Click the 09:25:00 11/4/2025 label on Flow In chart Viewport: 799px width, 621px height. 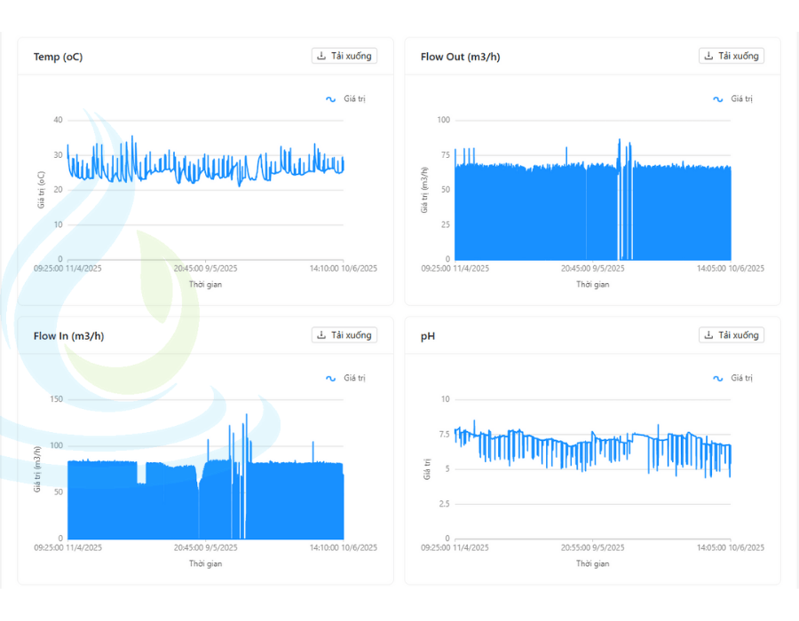(x=68, y=547)
